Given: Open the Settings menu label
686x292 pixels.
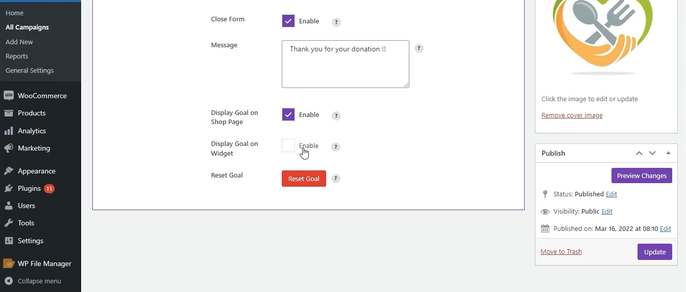Looking at the screenshot, I should tap(31, 241).
